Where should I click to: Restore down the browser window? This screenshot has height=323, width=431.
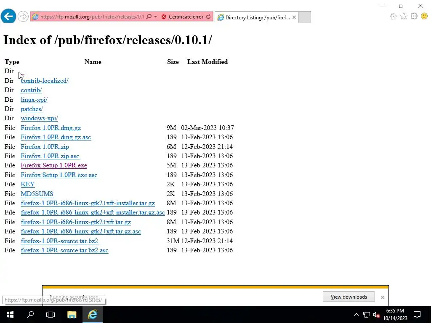point(401,6)
